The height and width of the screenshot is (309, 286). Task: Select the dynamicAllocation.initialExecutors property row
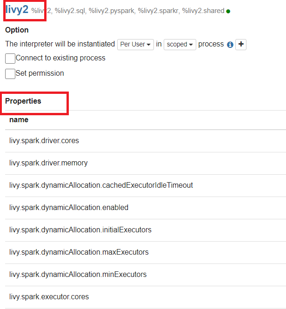(80, 230)
